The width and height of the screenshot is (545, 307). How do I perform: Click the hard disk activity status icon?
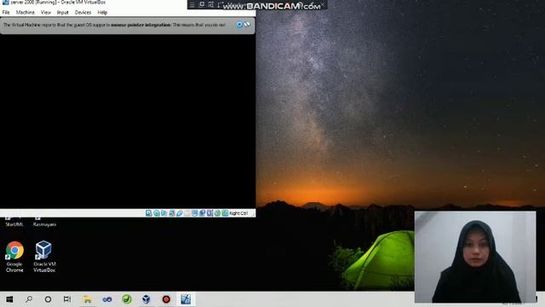[149, 213]
